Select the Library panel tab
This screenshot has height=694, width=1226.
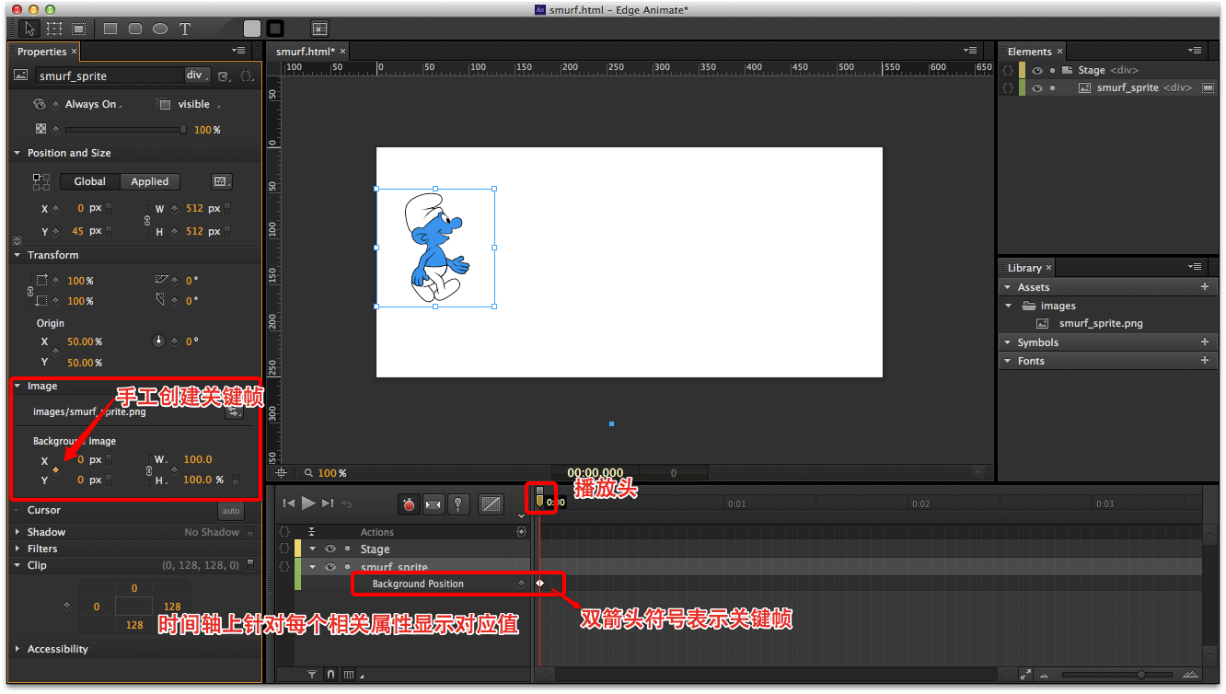tap(1024, 268)
